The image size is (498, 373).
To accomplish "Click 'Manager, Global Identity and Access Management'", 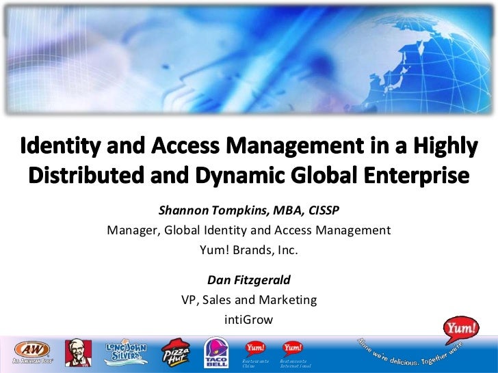I will click(x=249, y=230).
